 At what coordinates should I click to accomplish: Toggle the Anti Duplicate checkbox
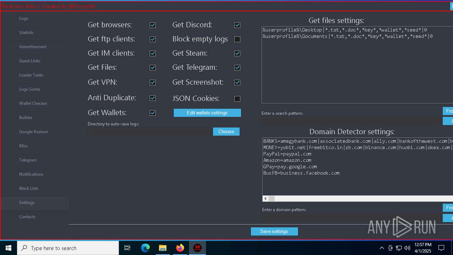tap(153, 98)
